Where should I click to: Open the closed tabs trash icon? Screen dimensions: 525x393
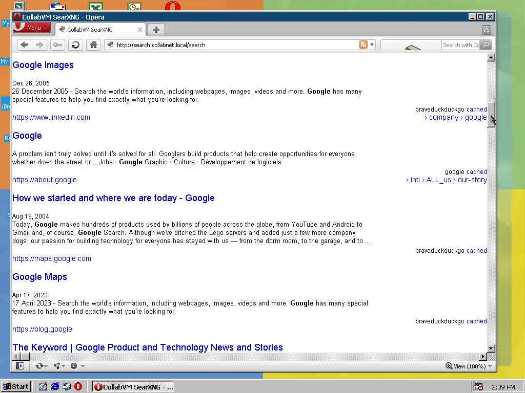pyautogui.click(x=487, y=30)
